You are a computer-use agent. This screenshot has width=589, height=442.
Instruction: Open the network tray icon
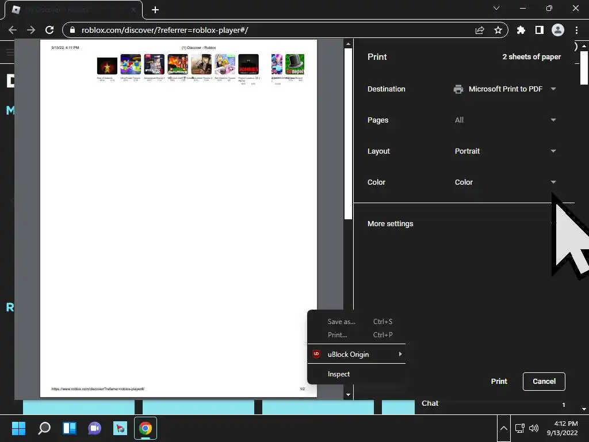pyautogui.click(x=520, y=428)
